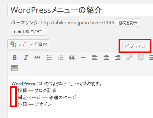The height and width of the screenshot is (118, 153).
Task: Click the 投稿を表示 button
Action: click(x=127, y=23)
